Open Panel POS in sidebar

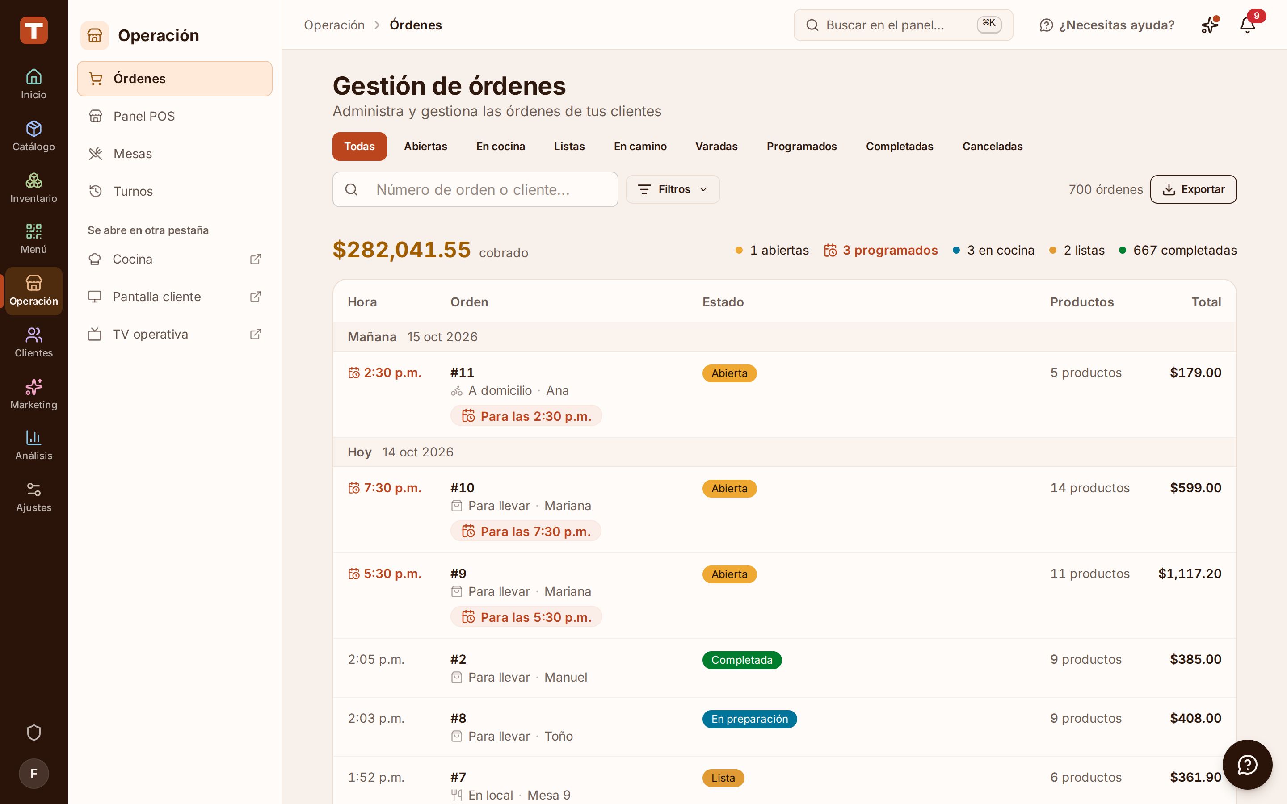174,116
